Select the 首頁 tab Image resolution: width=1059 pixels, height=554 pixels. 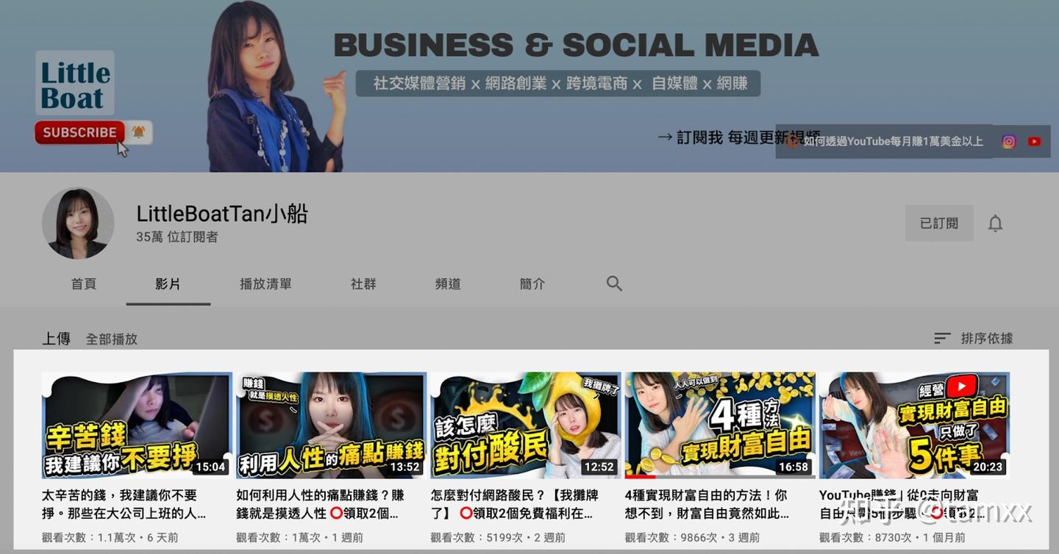click(84, 284)
